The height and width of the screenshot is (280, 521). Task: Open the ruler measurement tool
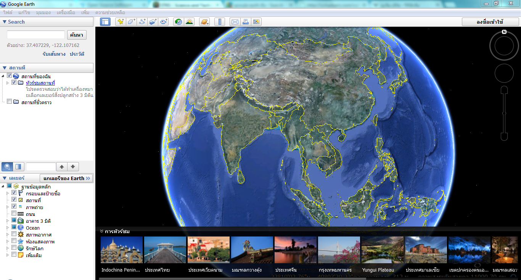click(x=219, y=22)
